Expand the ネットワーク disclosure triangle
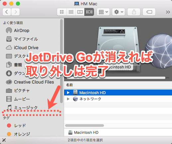172x144 pixels. point(68,99)
